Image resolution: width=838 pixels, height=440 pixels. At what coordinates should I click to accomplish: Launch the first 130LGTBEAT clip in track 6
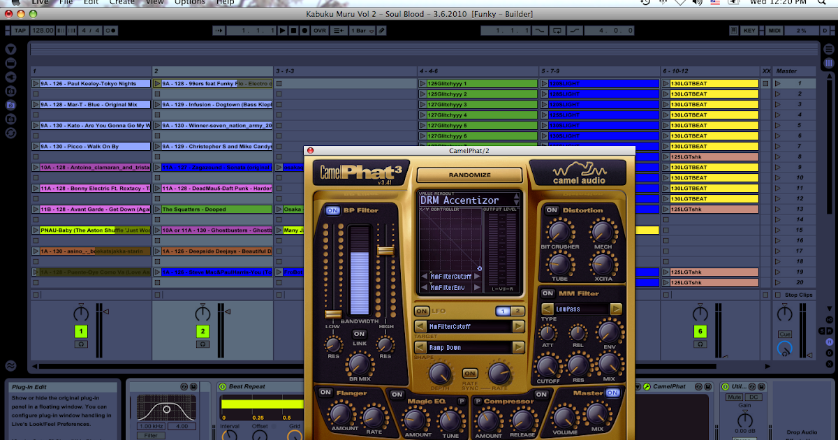tap(666, 83)
